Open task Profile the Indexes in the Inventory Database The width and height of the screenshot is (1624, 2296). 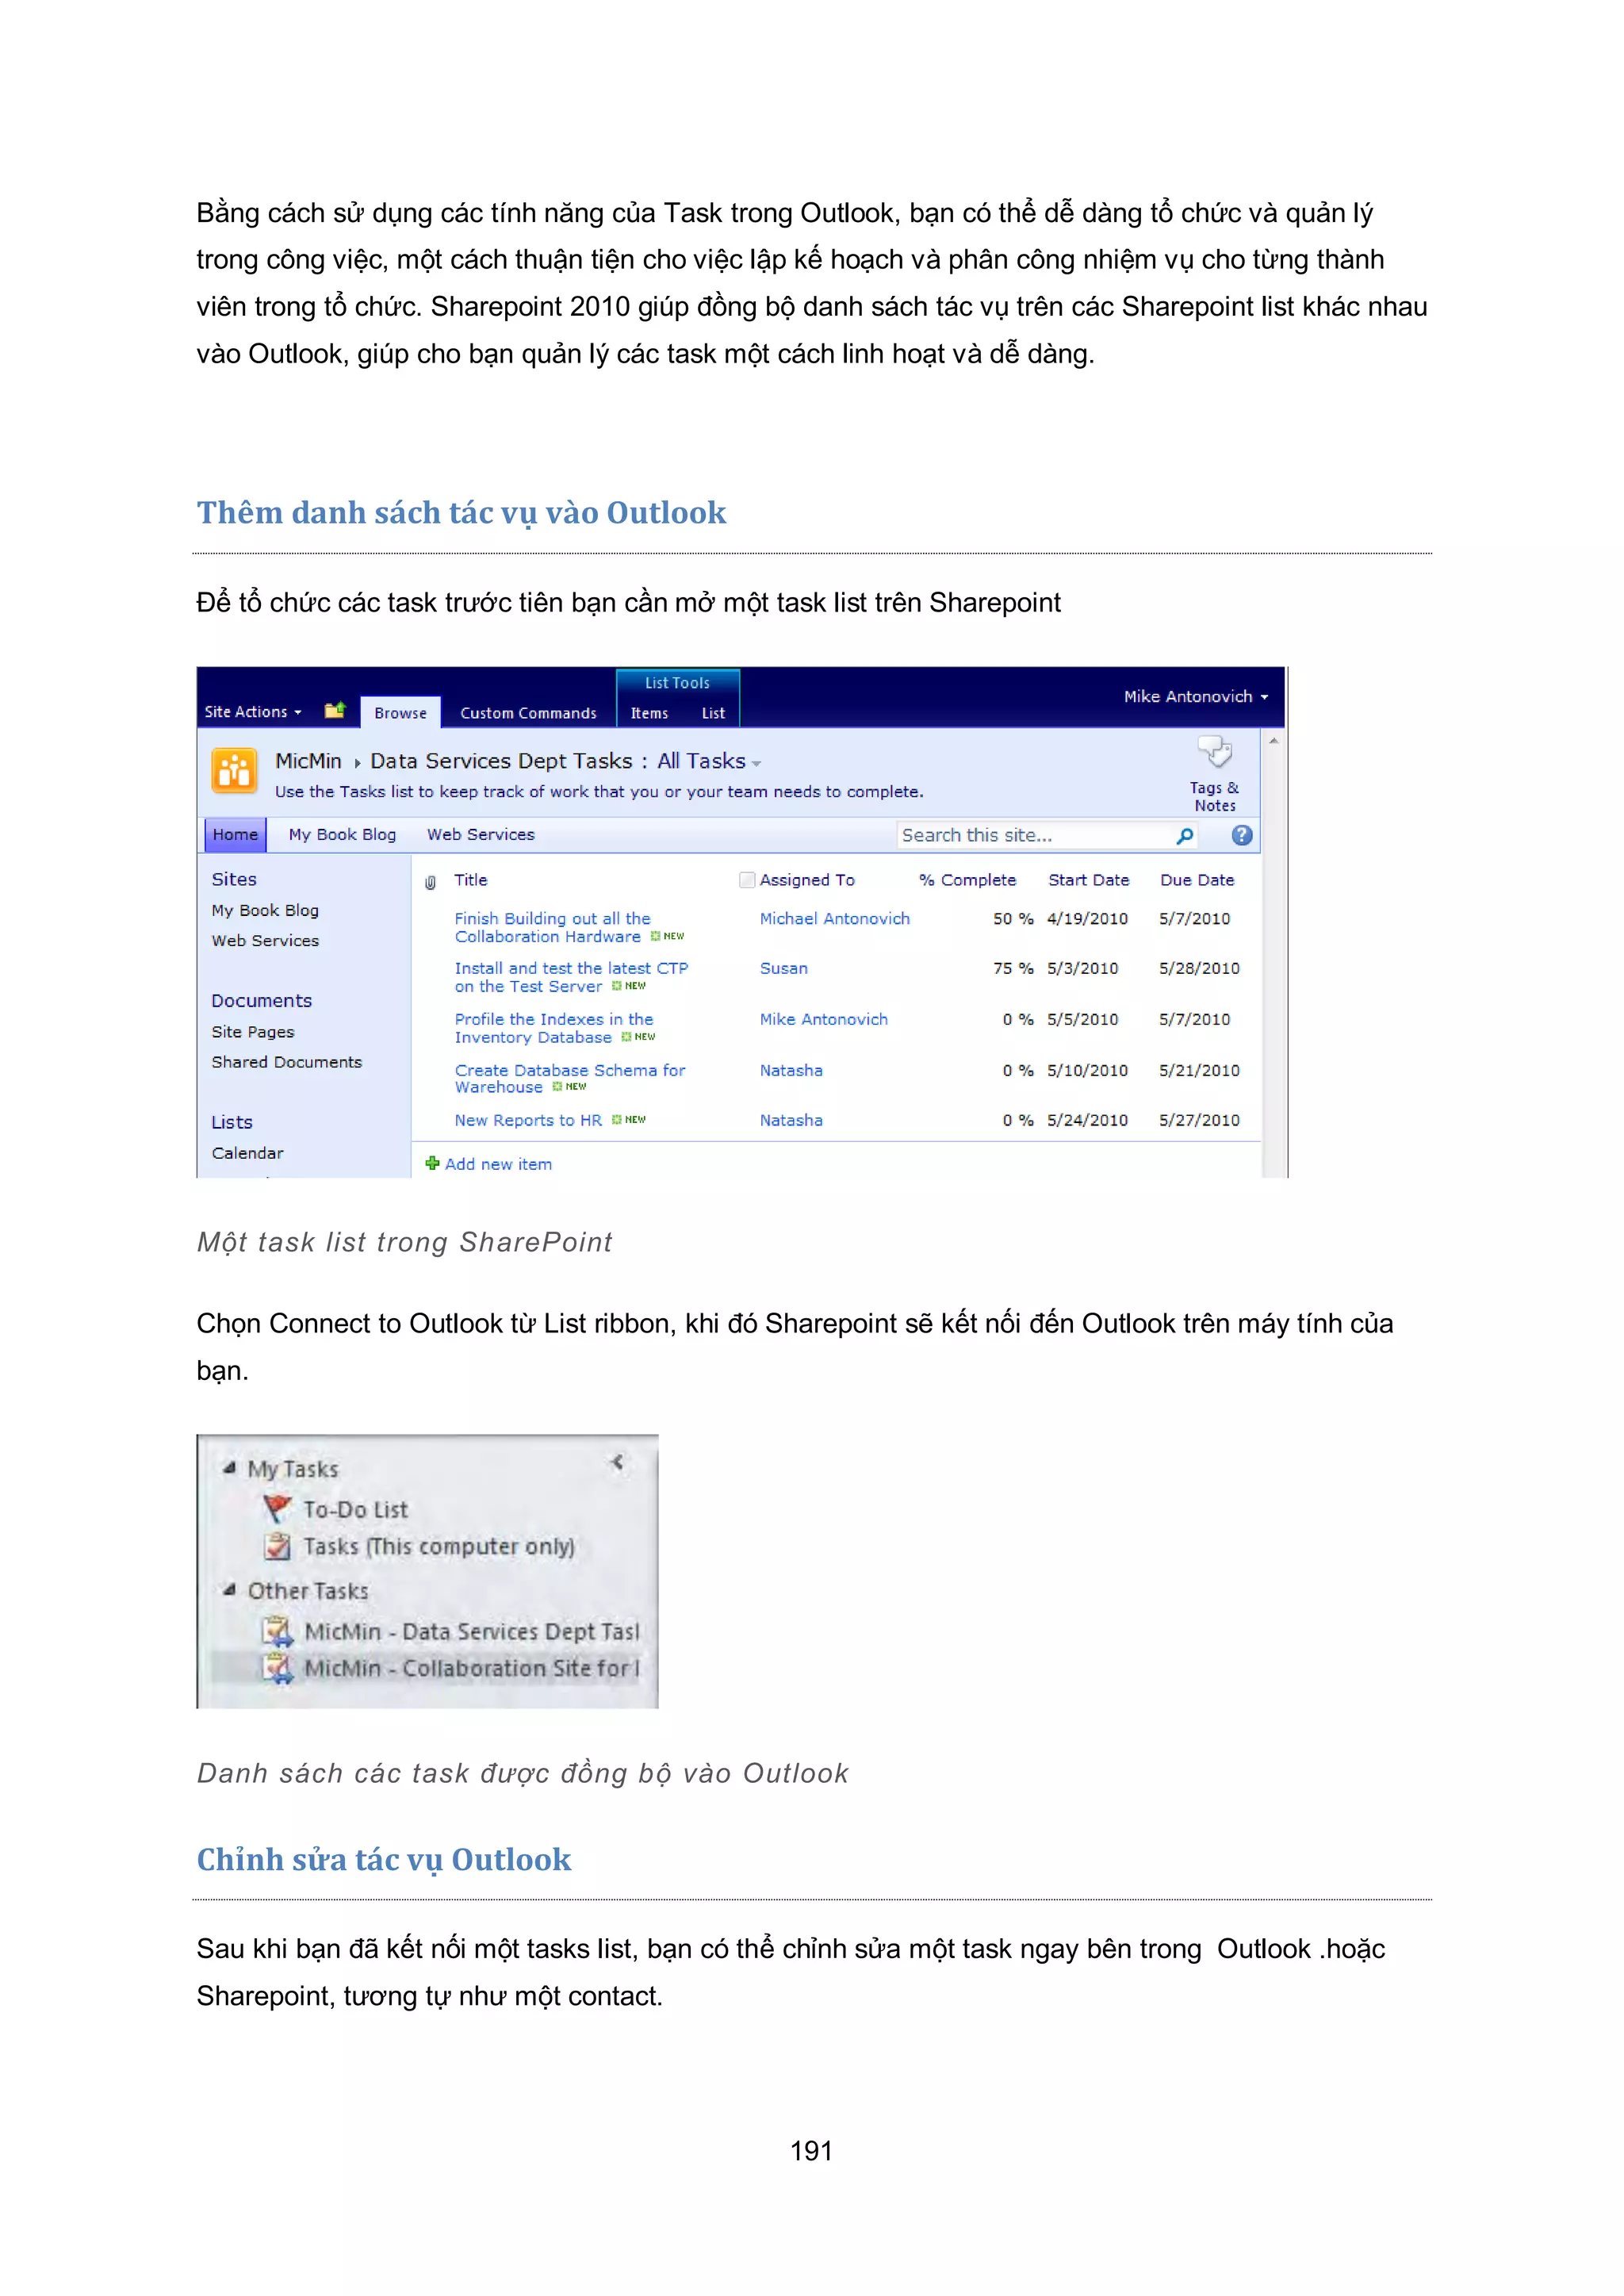click(553, 1028)
